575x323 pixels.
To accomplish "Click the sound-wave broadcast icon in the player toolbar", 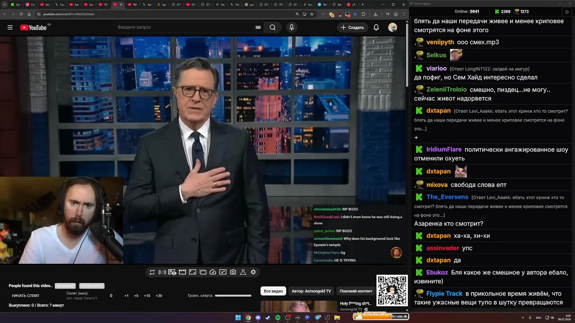I will pyautogui.click(x=162, y=272).
